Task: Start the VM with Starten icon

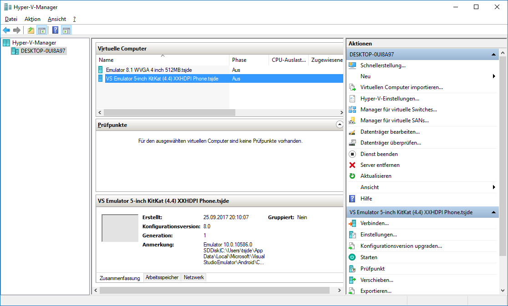Action: 352,257
